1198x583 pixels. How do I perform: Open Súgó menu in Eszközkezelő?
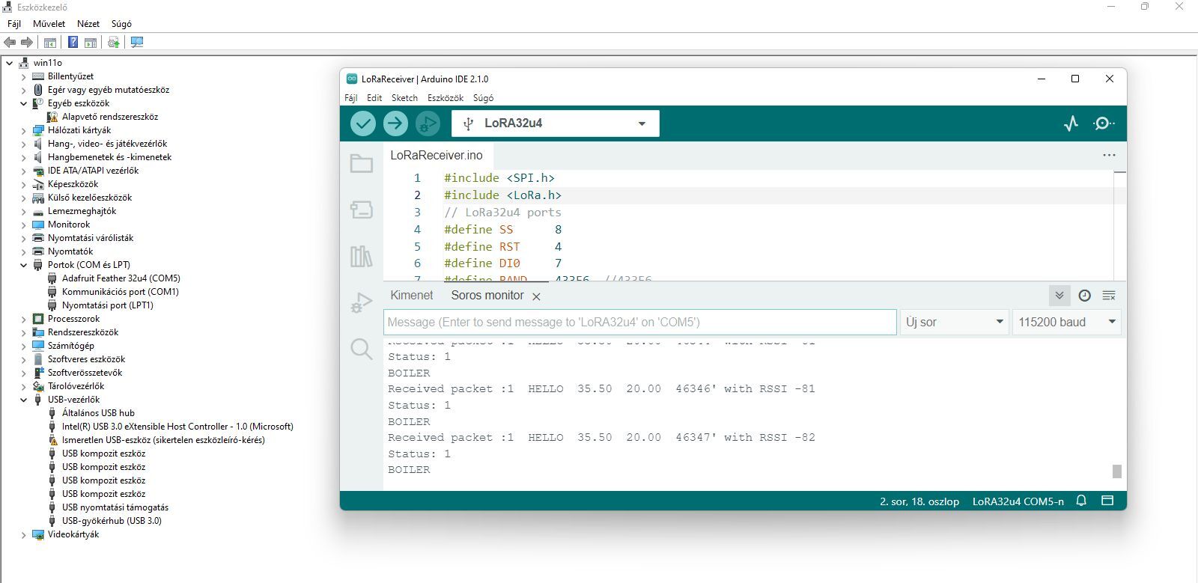click(121, 24)
